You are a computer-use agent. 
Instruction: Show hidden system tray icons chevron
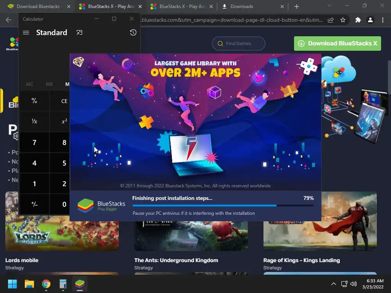[334, 284]
